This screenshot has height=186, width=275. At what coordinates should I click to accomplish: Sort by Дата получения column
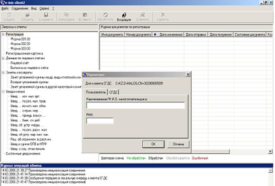pyautogui.click(x=220, y=35)
